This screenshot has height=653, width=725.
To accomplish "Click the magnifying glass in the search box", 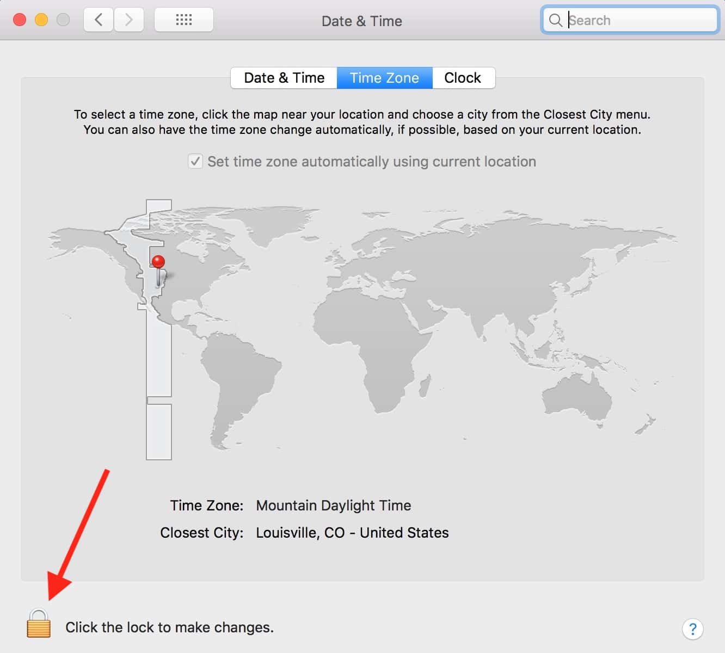I will [x=555, y=21].
